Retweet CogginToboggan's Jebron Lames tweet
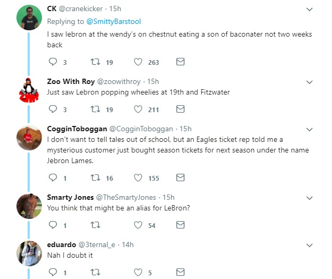Screen dimensions: 332x279 click(95, 178)
